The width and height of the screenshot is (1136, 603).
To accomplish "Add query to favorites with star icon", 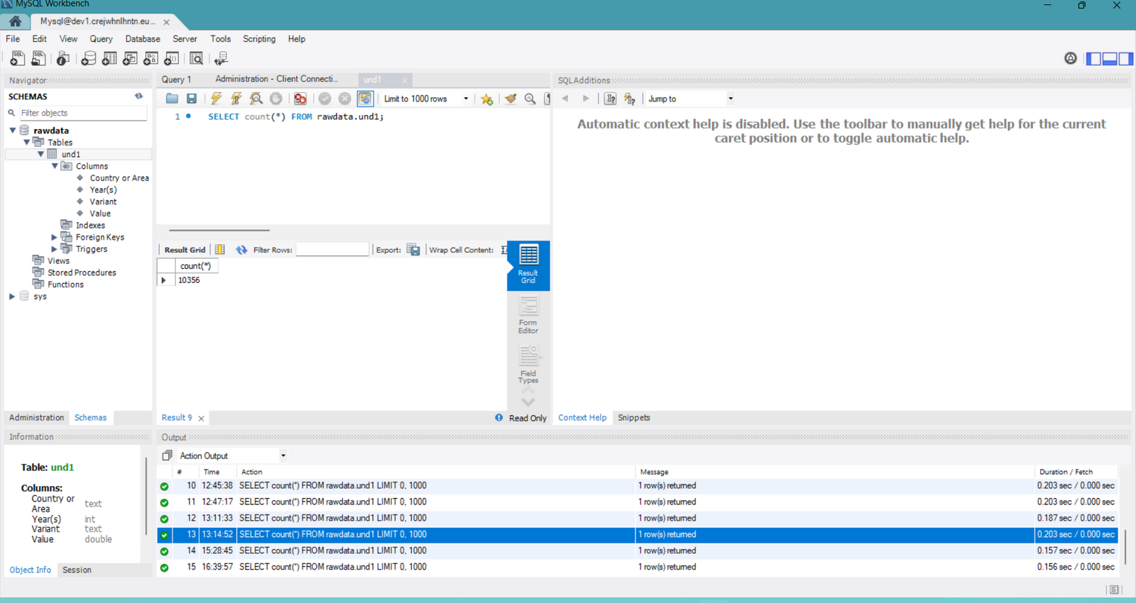I will point(486,99).
